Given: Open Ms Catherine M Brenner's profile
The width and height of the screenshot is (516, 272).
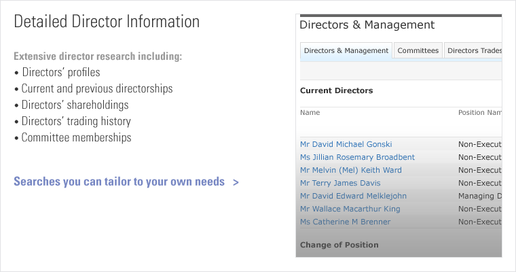Looking at the screenshot, I should coord(345,222).
